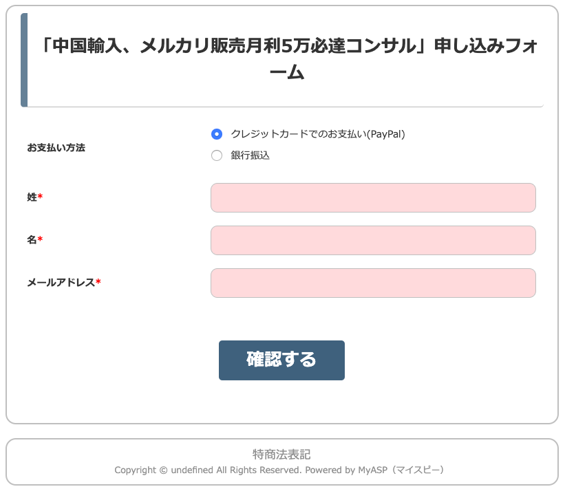Click the 名 field label

click(x=32, y=240)
